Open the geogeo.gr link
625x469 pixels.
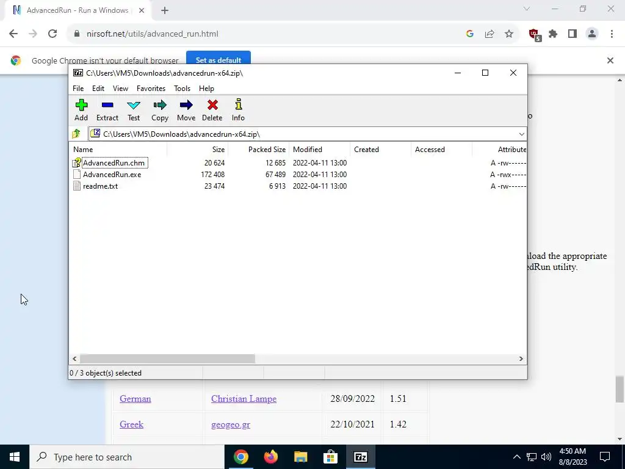(x=230, y=425)
